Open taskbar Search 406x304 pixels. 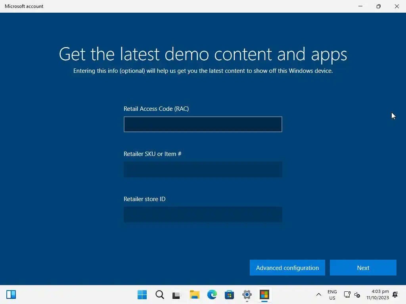(160, 294)
